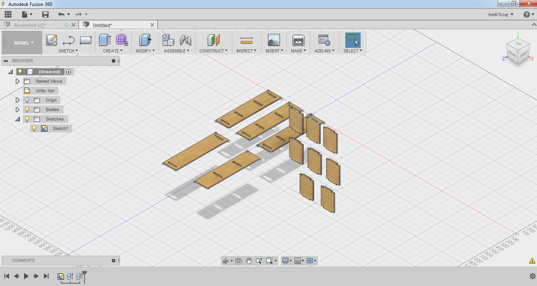The image size is (537, 286).
Task: Open Grid and Snaps dropdown
Action: tap(299, 261)
